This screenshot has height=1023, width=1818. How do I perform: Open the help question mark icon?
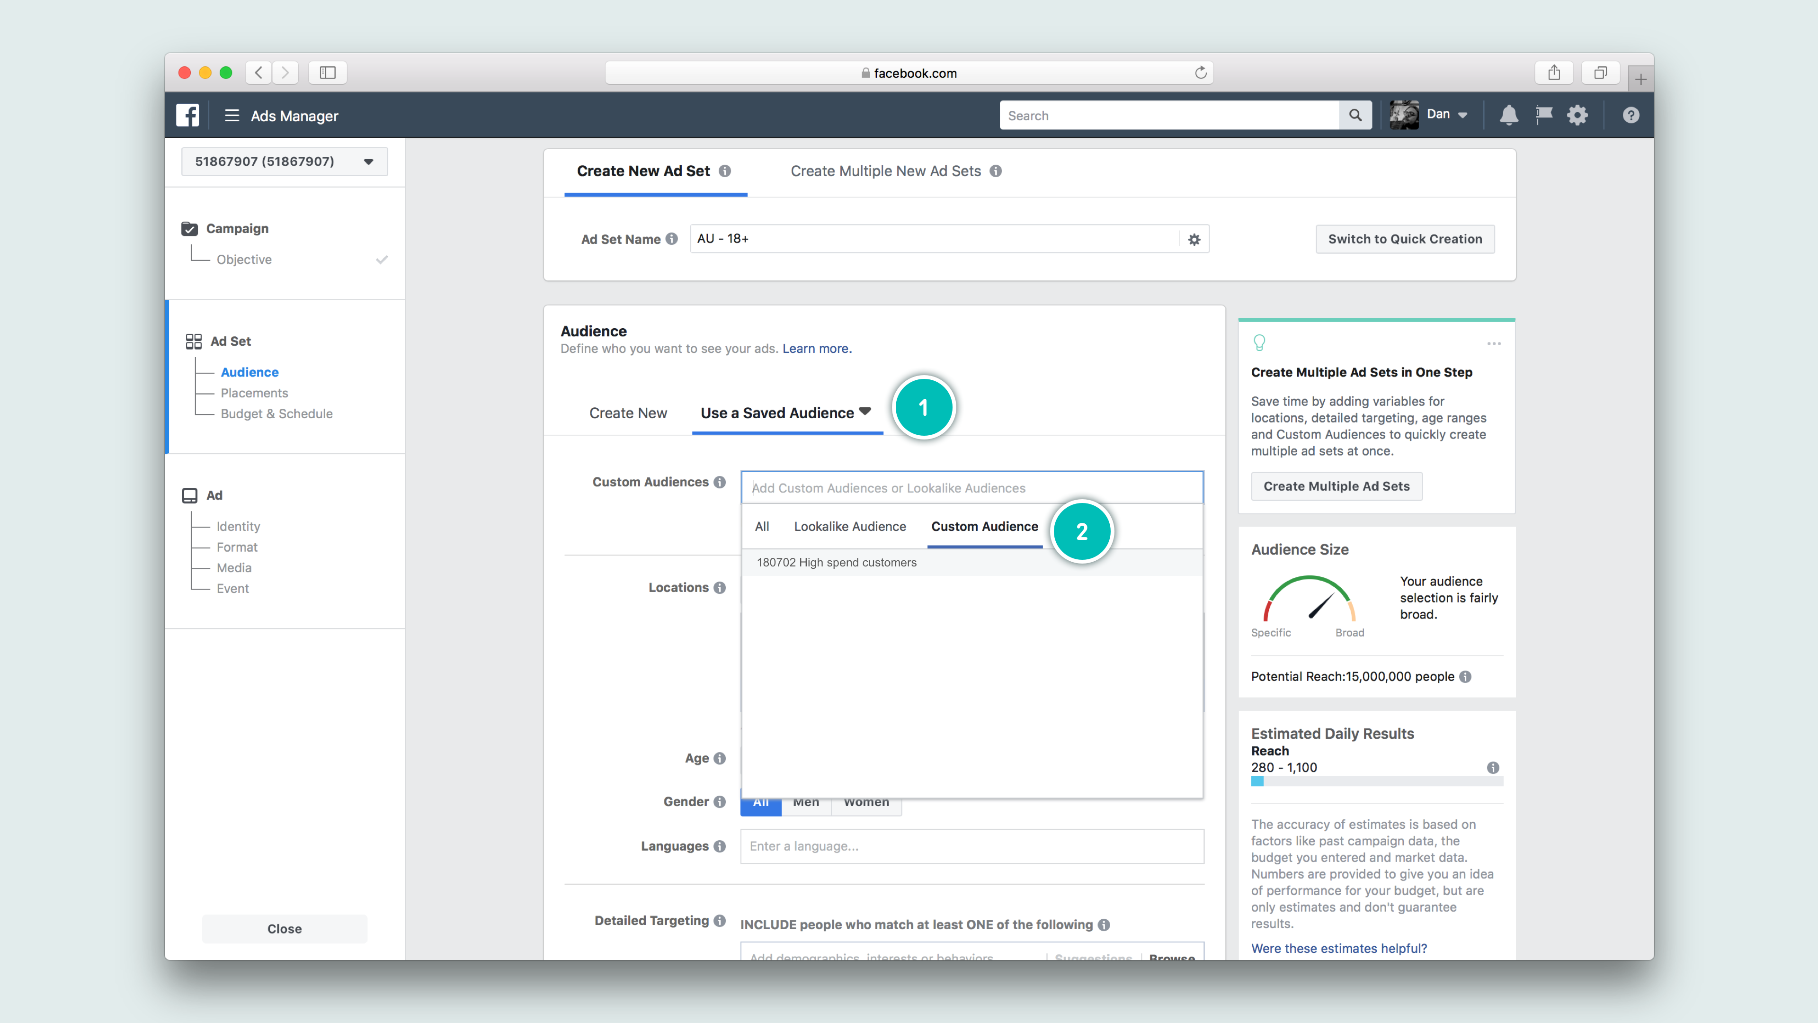(1630, 115)
